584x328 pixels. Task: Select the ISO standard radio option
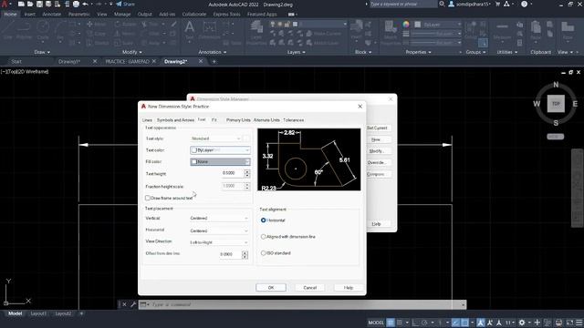coord(264,253)
